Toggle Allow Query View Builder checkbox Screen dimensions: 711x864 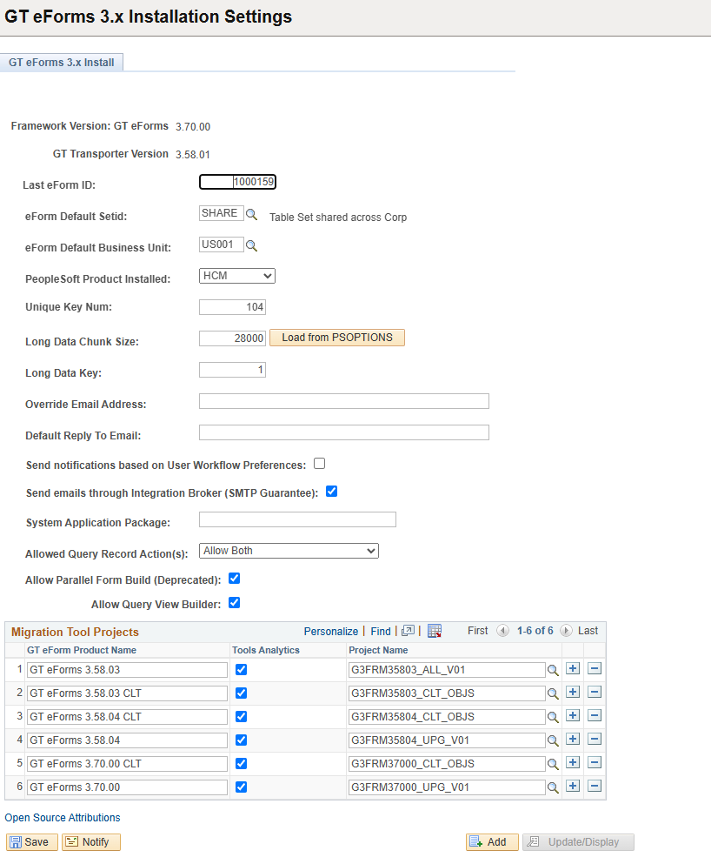(235, 603)
